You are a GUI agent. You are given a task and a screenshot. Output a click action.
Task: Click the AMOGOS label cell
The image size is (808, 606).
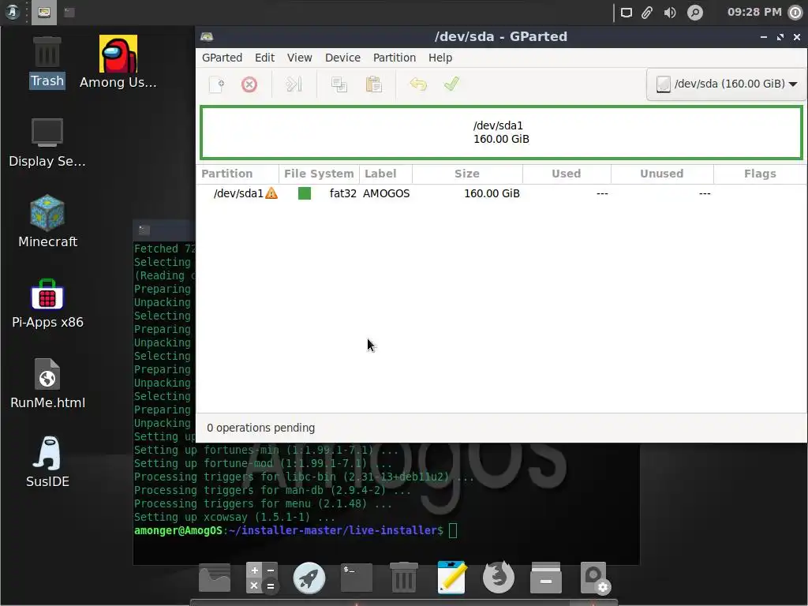[387, 194]
